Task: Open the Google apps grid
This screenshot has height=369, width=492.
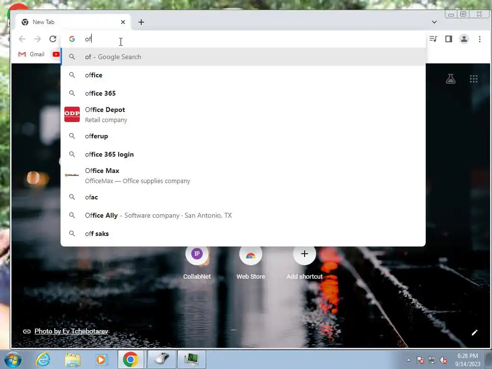Action: point(473,79)
